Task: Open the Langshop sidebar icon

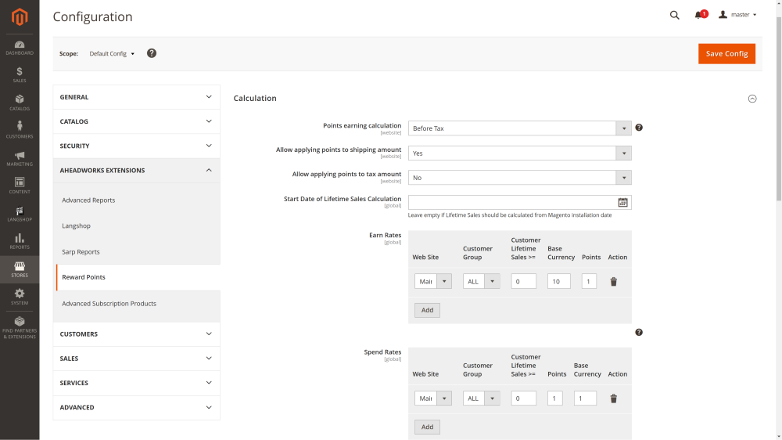Action: (x=20, y=214)
